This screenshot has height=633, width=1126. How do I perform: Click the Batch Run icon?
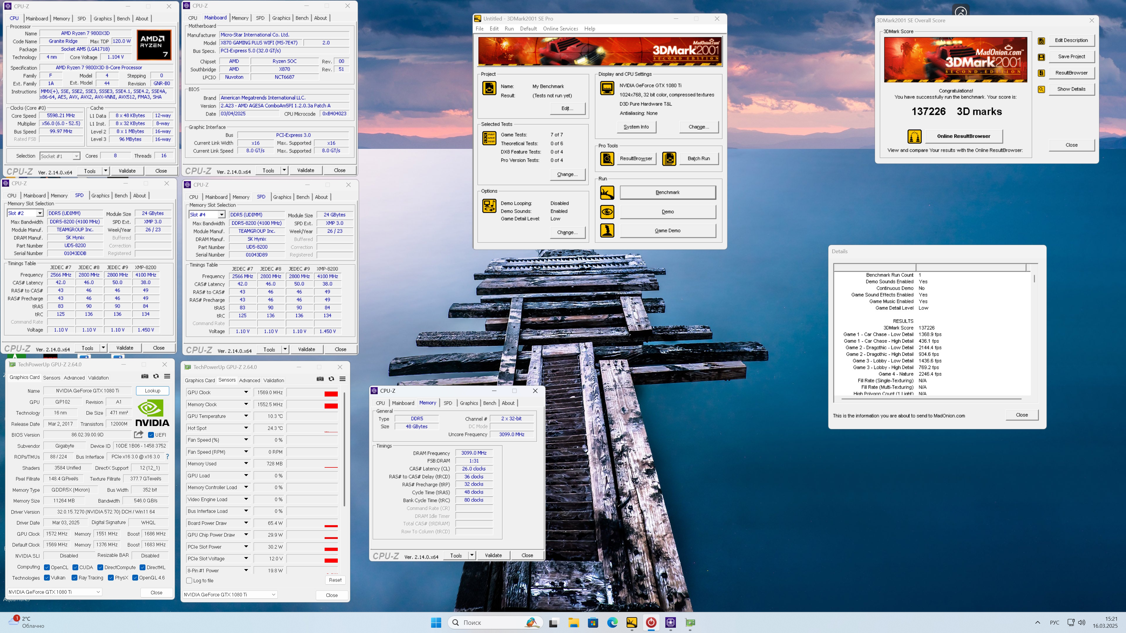click(669, 159)
